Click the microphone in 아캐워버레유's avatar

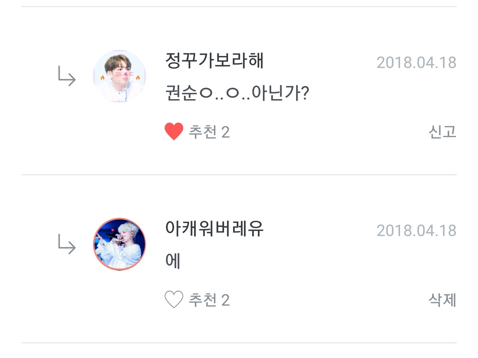click(112, 236)
